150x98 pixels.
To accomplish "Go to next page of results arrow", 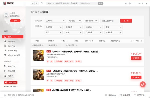I will coord(142,41).
